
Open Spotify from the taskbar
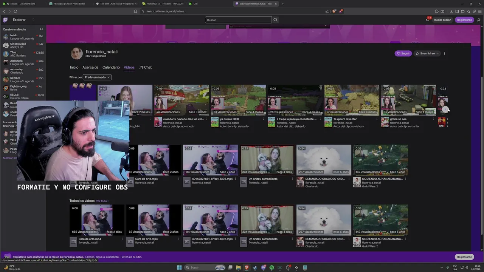271,267
